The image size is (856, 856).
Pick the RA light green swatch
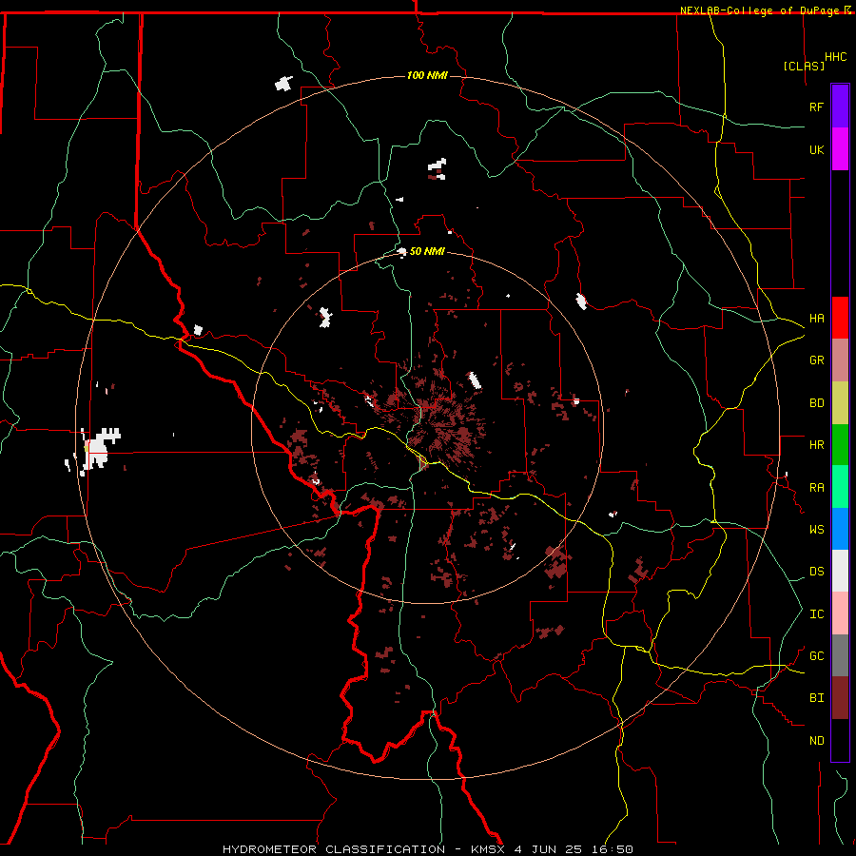[x=840, y=486]
